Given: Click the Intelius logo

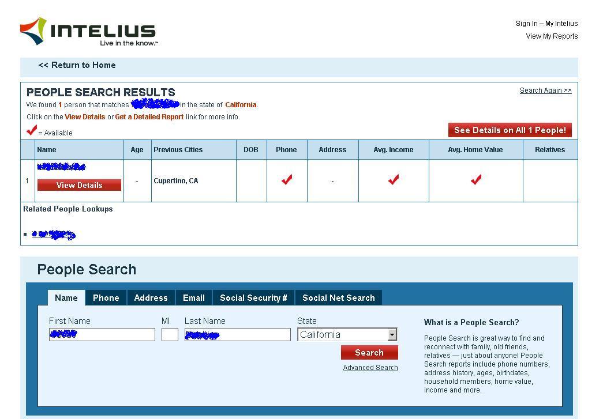Looking at the screenshot, I should click(89, 32).
